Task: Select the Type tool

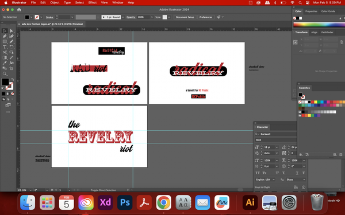Action: pos(5,47)
